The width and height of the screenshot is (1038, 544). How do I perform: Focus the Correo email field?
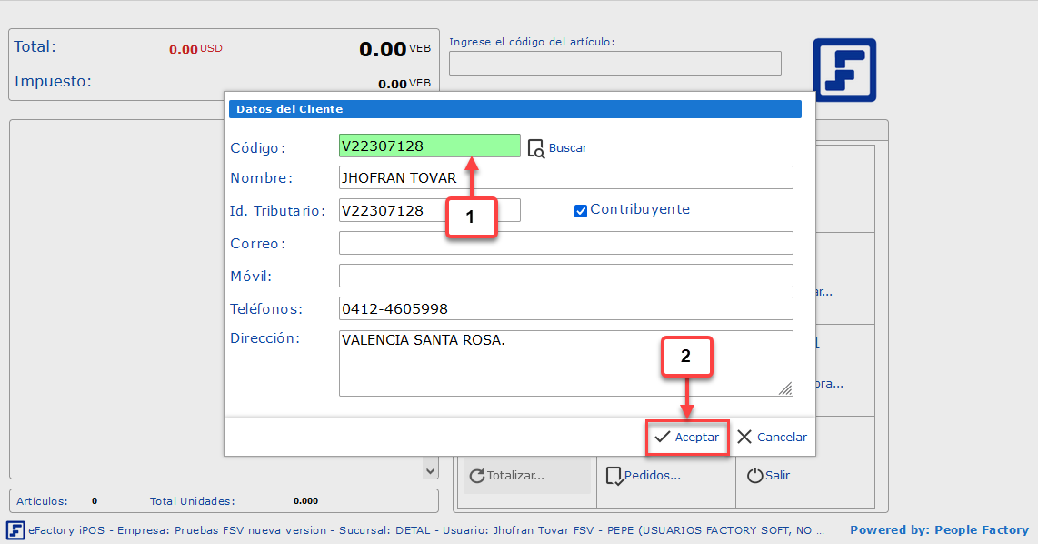point(565,244)
